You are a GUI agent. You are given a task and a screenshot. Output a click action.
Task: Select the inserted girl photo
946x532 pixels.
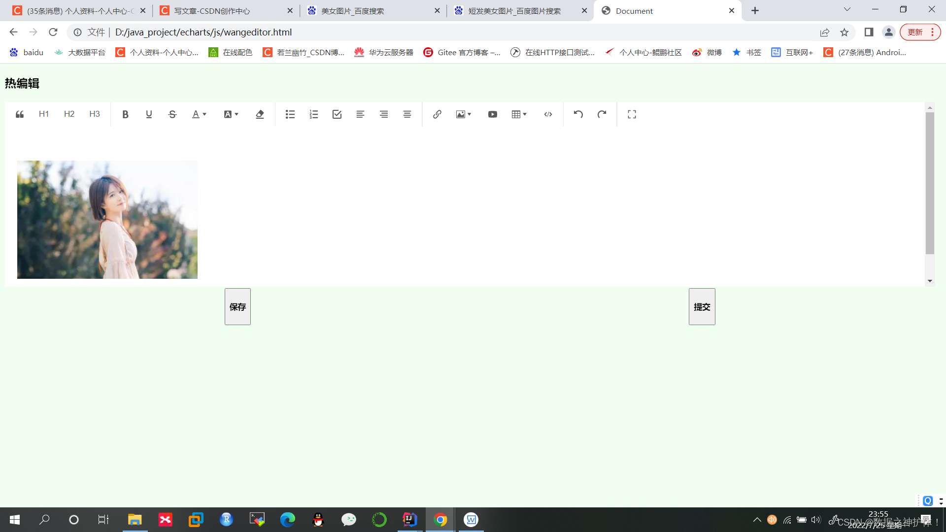[x=107, y=220]
